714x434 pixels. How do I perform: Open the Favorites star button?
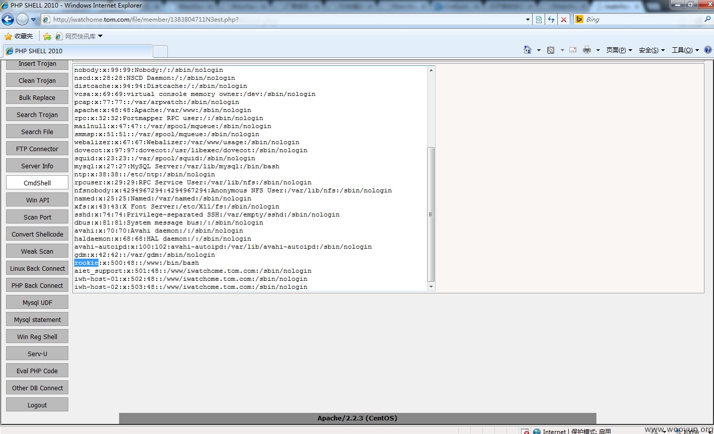click(19, 36)
